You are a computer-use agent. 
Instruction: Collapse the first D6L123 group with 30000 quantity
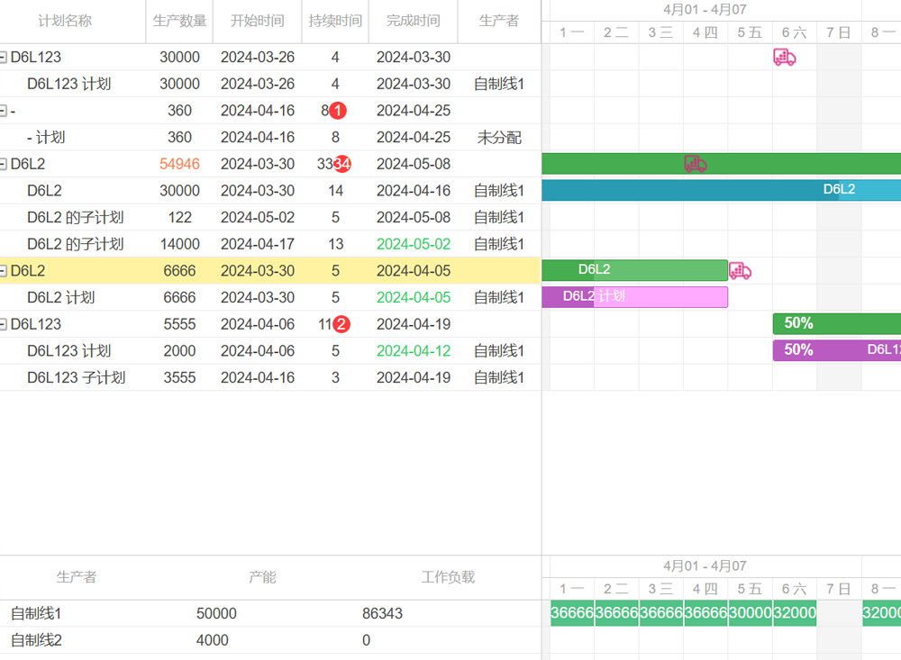(x=4, y=58)
